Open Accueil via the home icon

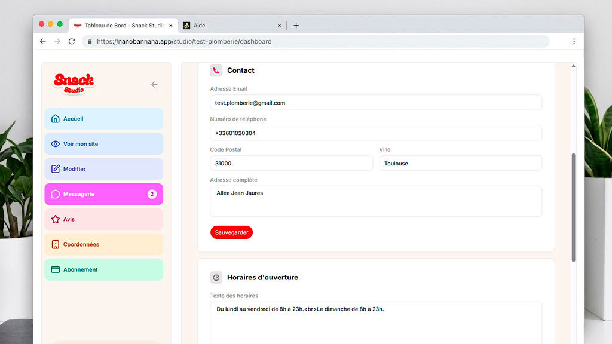56,119
